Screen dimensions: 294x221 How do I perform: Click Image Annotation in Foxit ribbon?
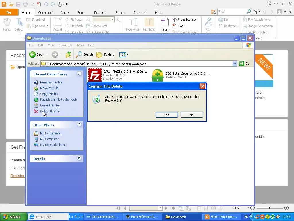tap(258, 26)
